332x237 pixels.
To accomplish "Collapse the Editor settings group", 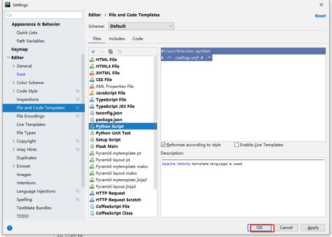I will click(x=9, y=58).
